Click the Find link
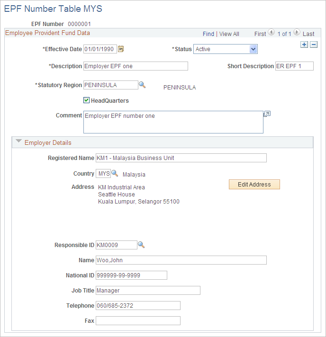The height and width of the screenshot is (337, 326). (208, 34)
